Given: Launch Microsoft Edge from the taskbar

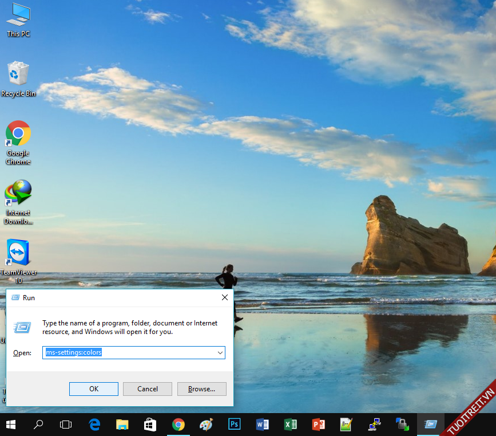Looking at the screenshot, I should 94,425.
